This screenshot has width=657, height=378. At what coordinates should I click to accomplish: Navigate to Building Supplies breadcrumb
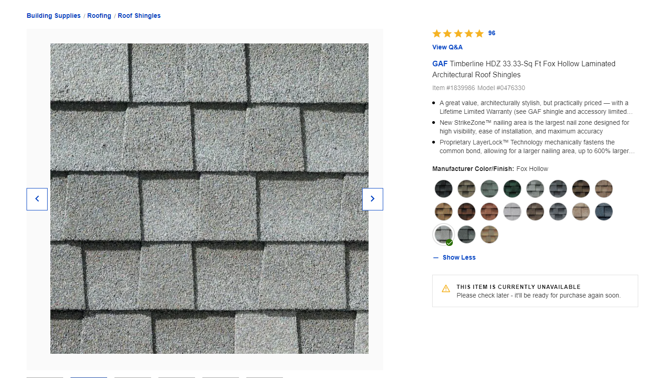[x=54, y=16]
